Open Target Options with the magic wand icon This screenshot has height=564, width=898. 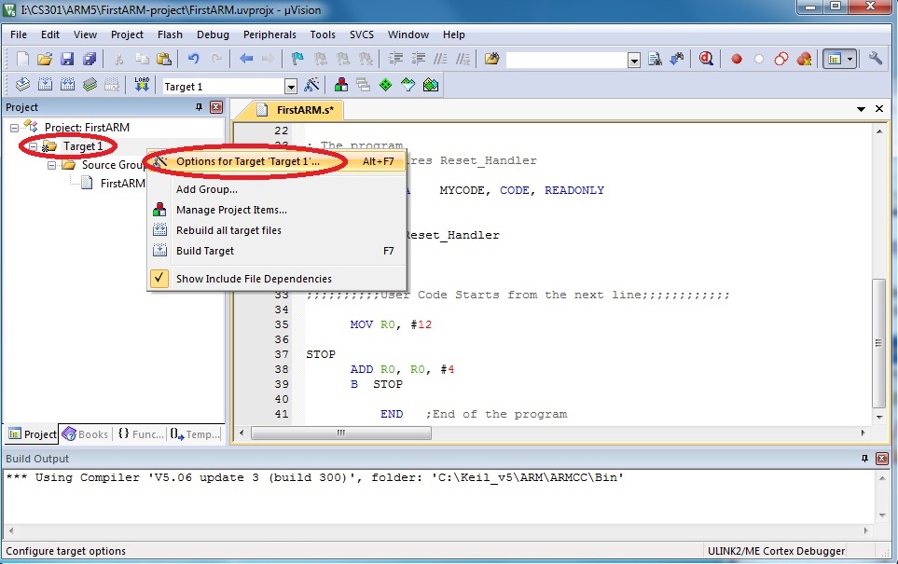(311, 86)
